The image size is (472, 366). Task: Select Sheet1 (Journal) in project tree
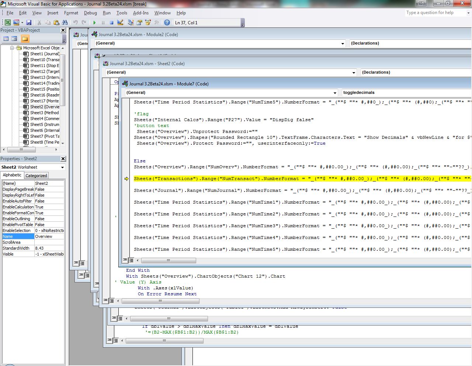45,54
